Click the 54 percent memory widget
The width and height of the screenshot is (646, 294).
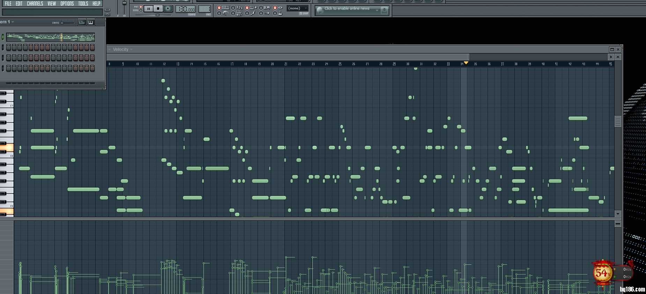(603, 273)
